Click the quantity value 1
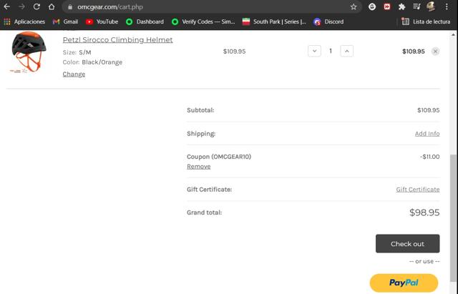The image size is (458, 294). 331,51
